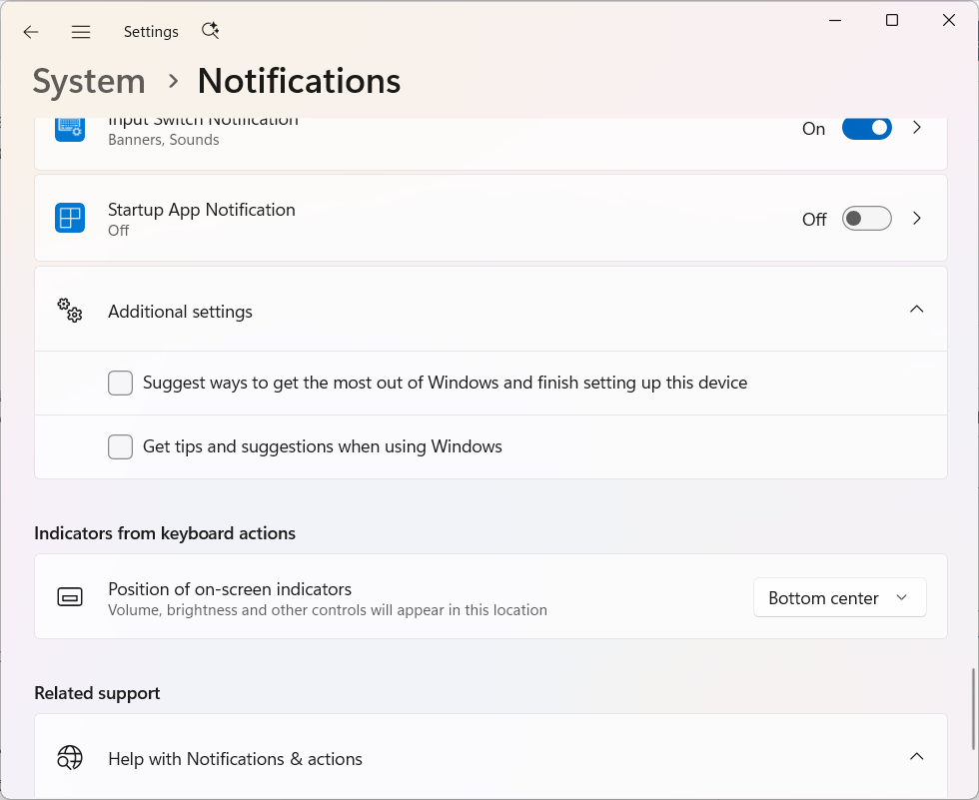Collapse the Additional settings section

tap(917, 309)
